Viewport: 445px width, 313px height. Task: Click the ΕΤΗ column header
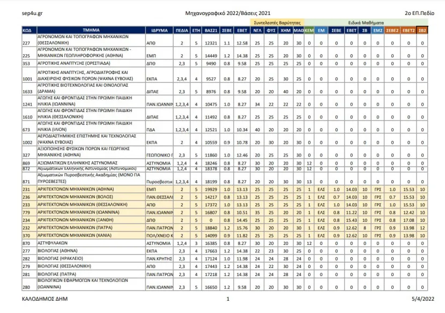(x=196, y=30)
